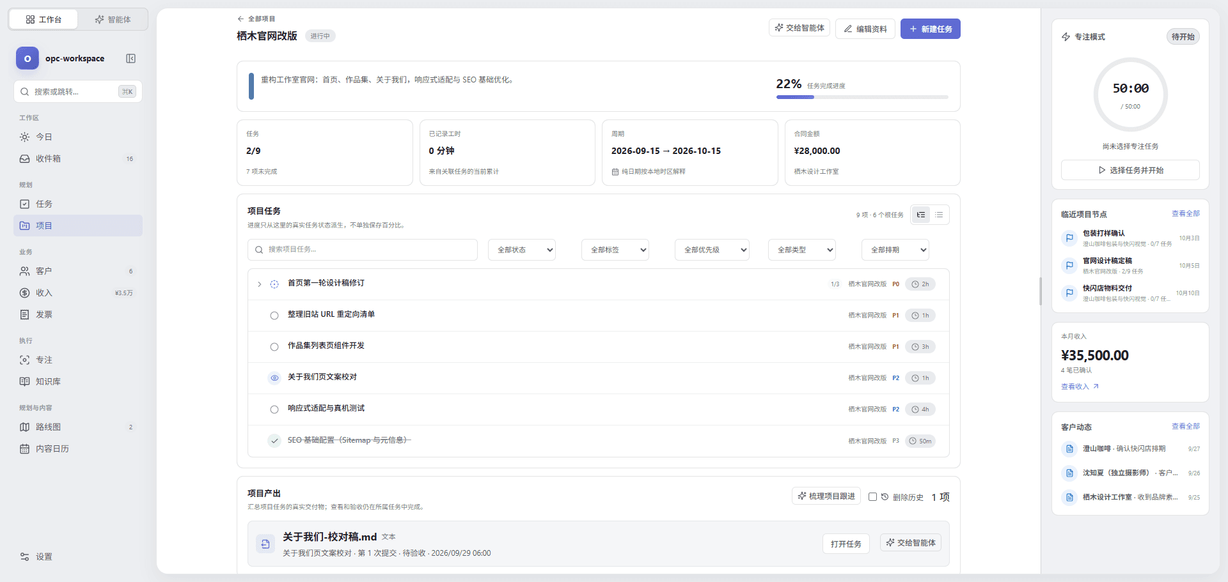Open 收入 section
Viewport: 1228px width, 582px height.
[x=78, y=293]
